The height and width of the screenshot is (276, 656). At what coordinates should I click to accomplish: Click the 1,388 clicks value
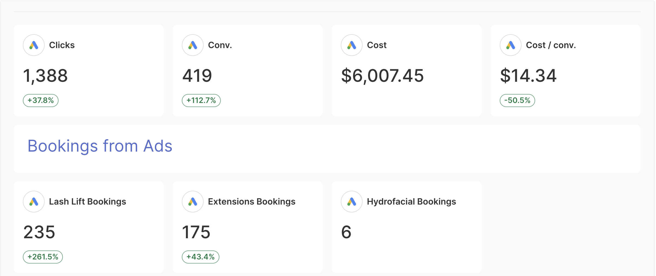[45, 76]
